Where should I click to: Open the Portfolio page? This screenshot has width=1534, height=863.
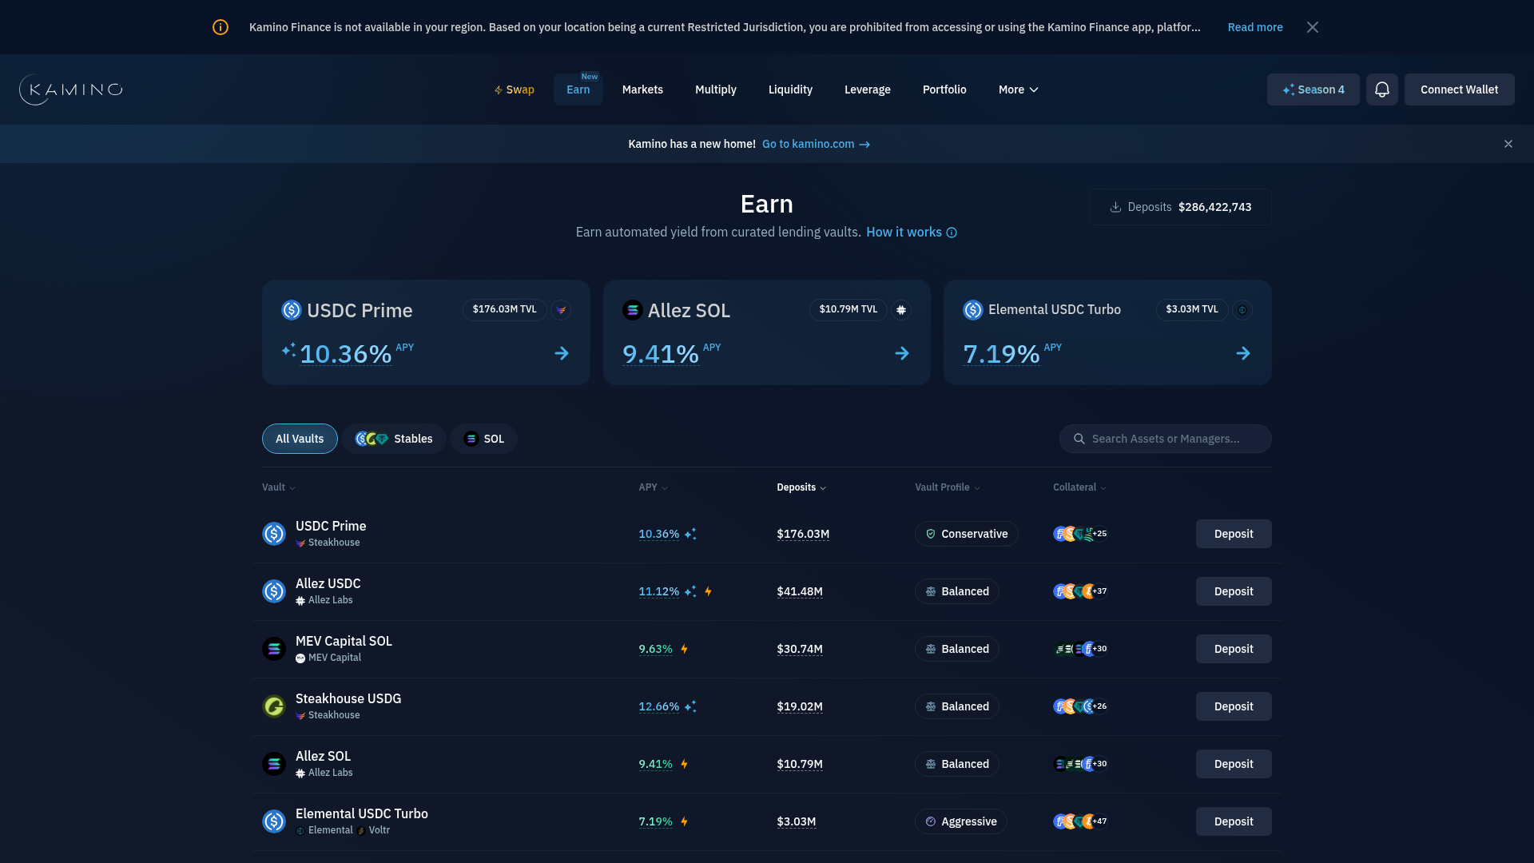click(x=944, y=89)
